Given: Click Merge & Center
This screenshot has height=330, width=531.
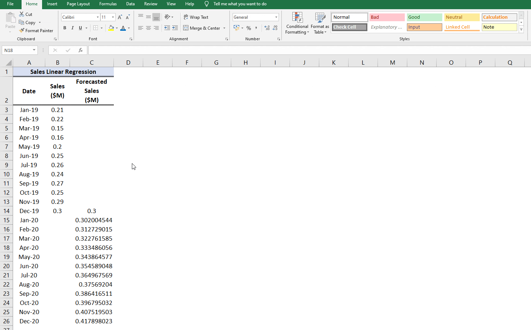Looking at the screenshot, I should coord(202,28).
